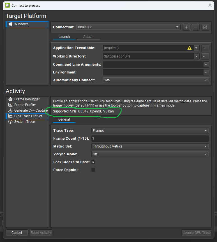217x242 pixels.
Task: Click the Cancel button
Action: click(x=17, y=232)
